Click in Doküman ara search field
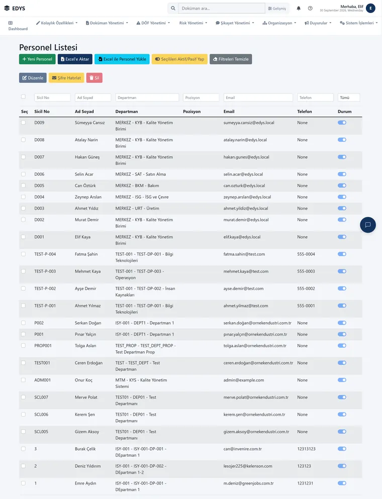Image resolution: width=382 pixels, height=499 pixels. (x=222, y=8)
